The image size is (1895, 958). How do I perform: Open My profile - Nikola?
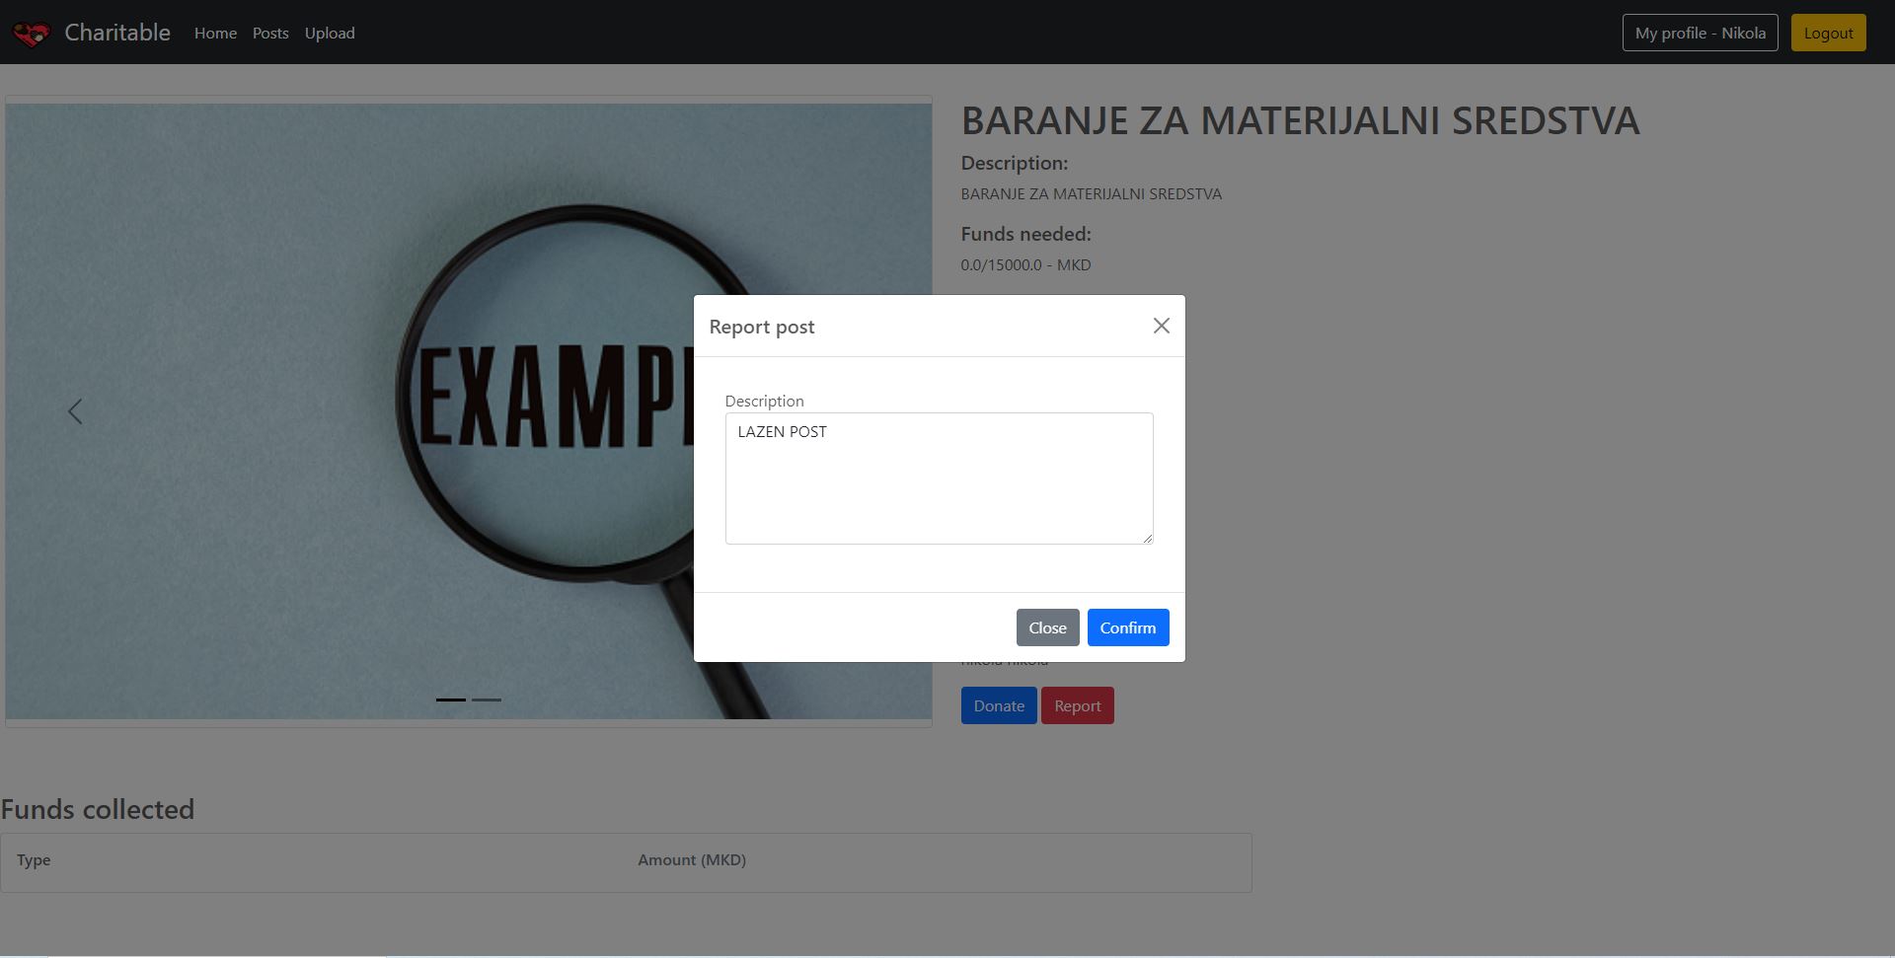1700,33
